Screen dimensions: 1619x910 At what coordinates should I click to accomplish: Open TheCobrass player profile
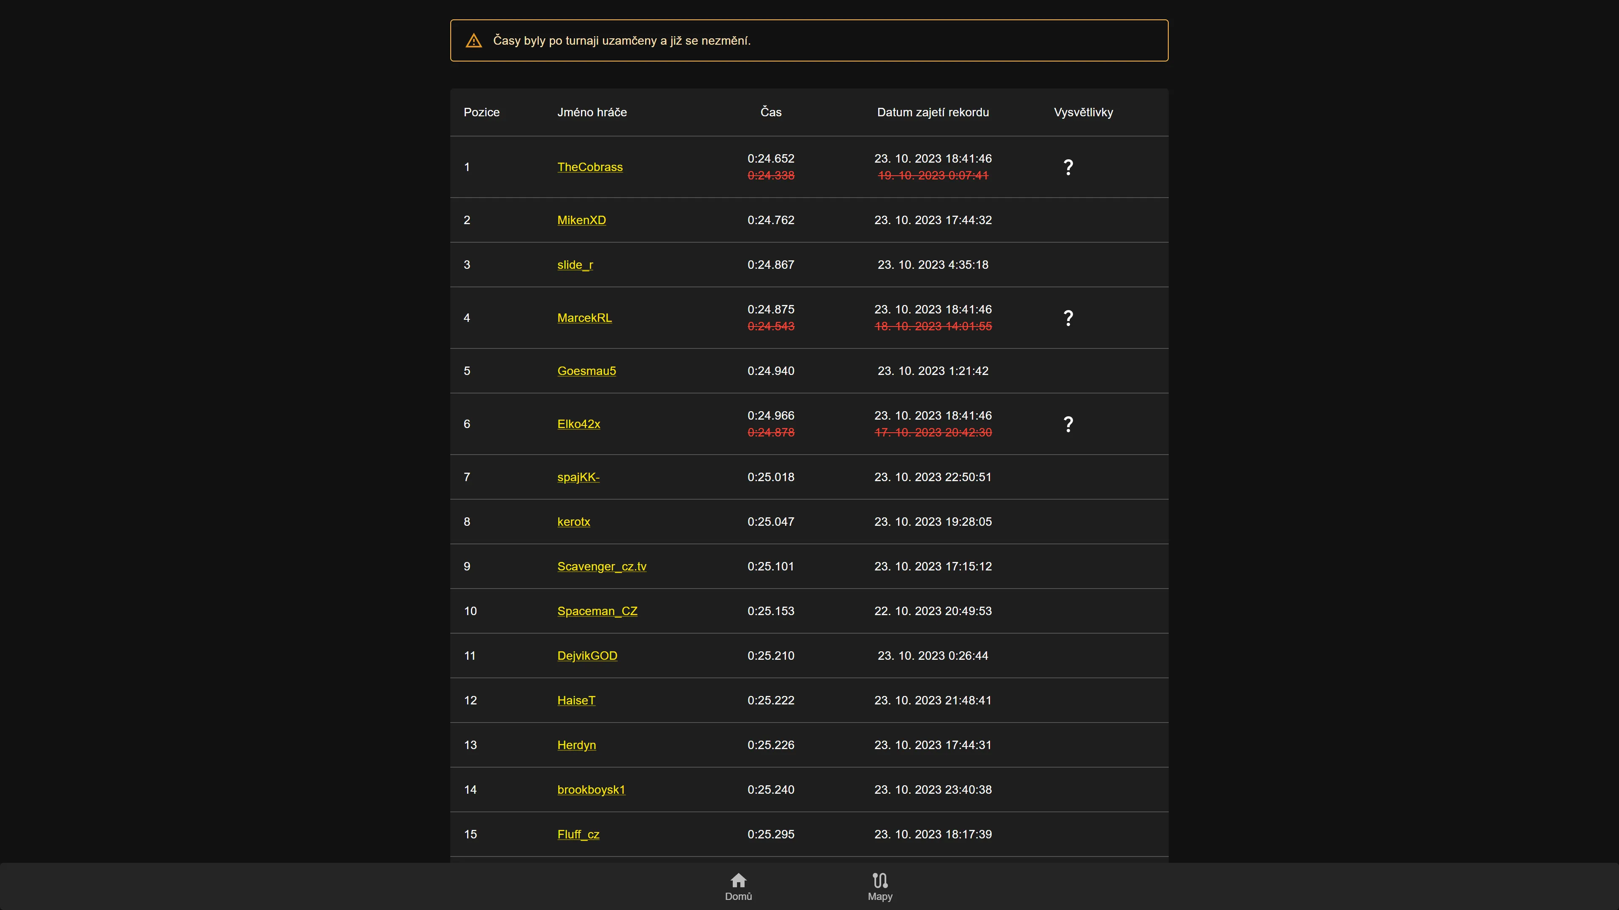point(589,167)
